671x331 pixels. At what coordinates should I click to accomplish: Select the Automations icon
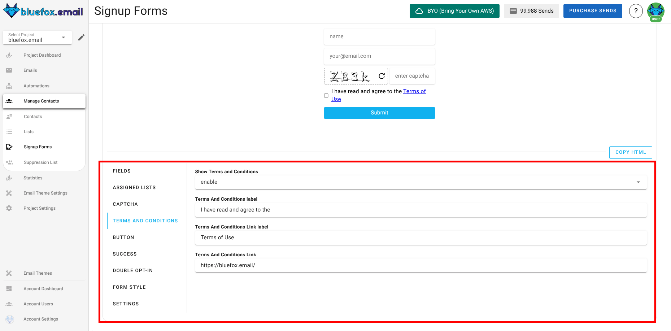pyautogui.click(x=9, y=86)
